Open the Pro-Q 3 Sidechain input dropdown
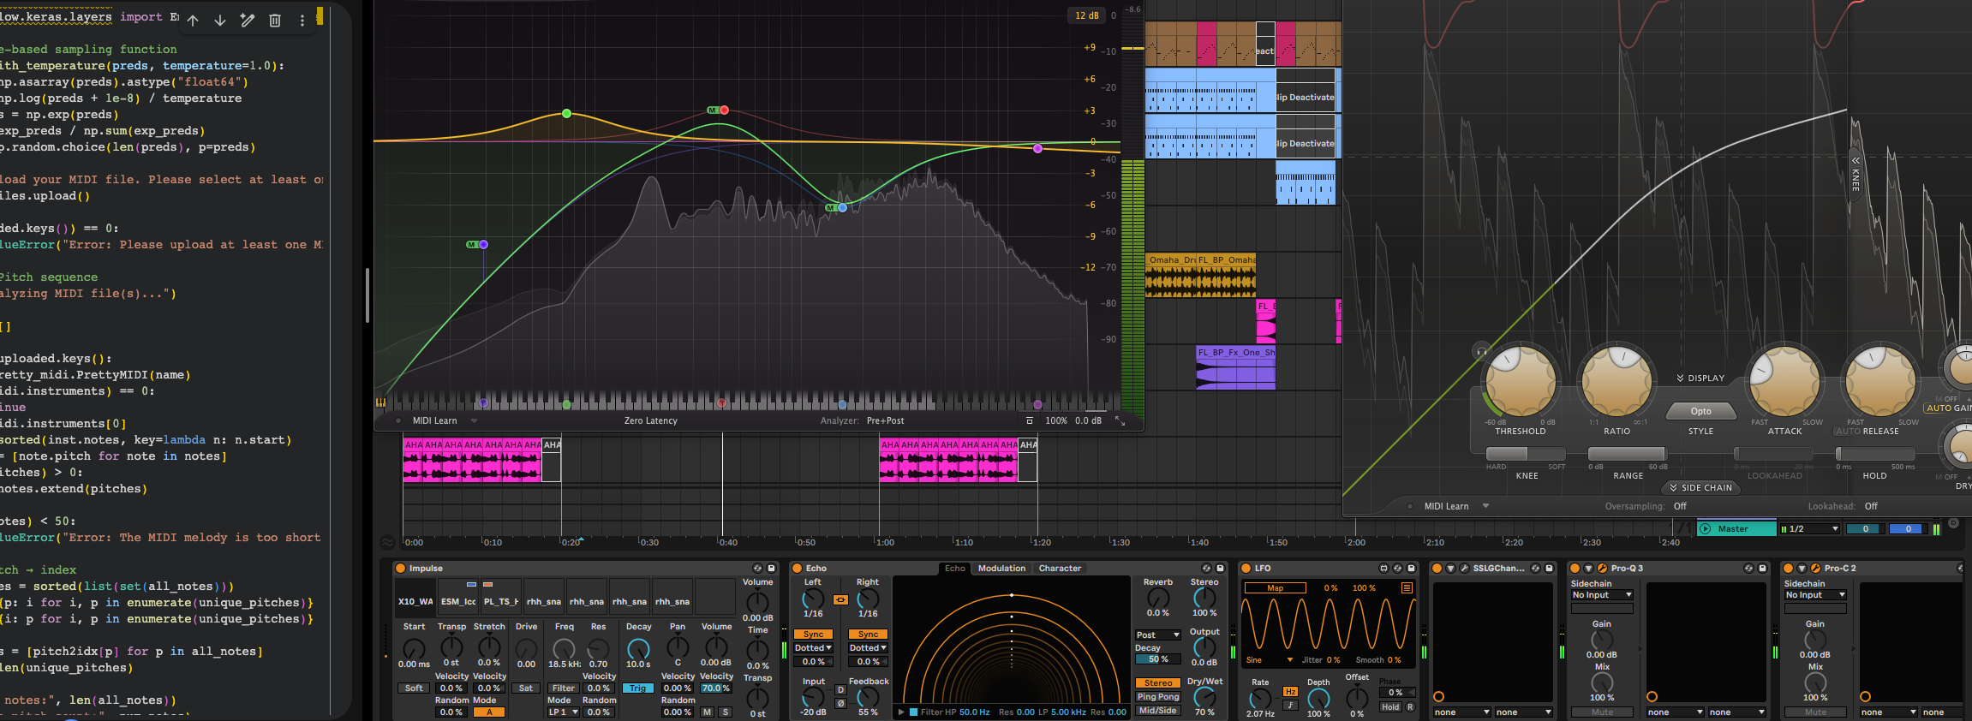 point(1601,595)
